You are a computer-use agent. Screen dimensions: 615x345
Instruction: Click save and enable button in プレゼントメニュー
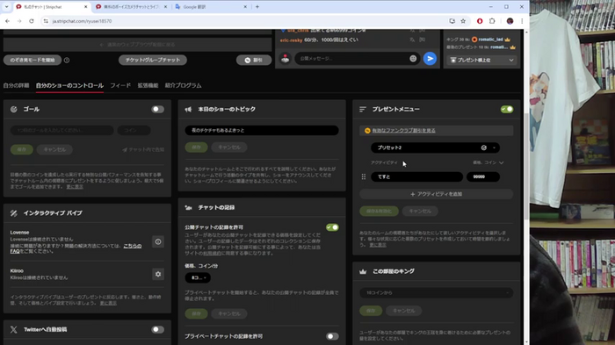coord(379,212)
